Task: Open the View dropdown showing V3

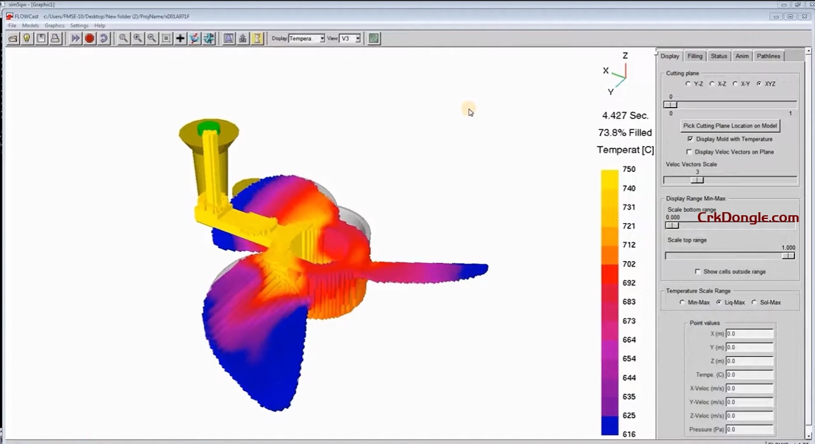Action: coord(358,38)
